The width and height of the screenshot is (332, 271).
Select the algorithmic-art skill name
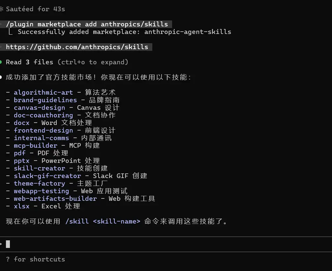[x=43, y=92]
